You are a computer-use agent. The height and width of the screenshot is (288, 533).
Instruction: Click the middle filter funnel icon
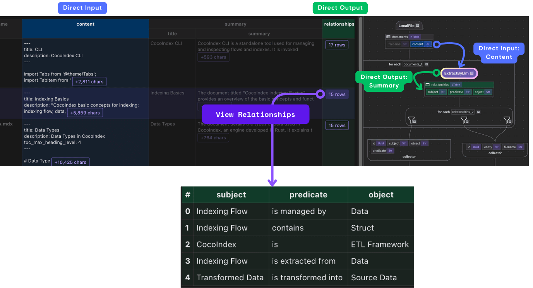tap(464, 120)
